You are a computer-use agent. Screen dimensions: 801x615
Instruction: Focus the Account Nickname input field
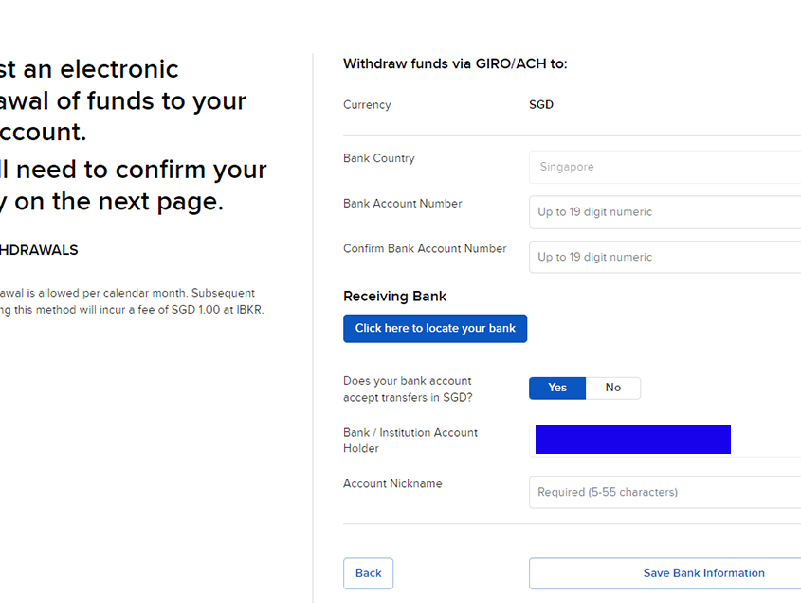click(x=664, y=492)
